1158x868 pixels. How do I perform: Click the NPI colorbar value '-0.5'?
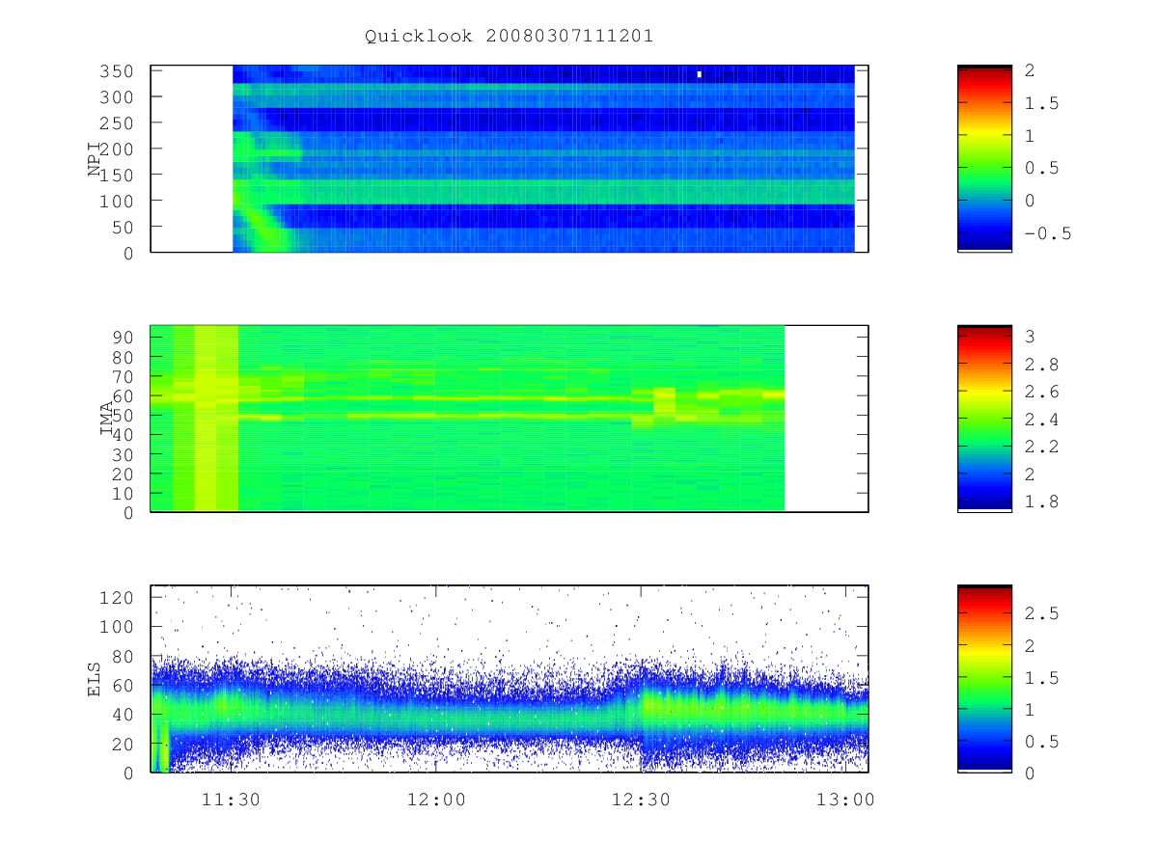[1047, 233]
